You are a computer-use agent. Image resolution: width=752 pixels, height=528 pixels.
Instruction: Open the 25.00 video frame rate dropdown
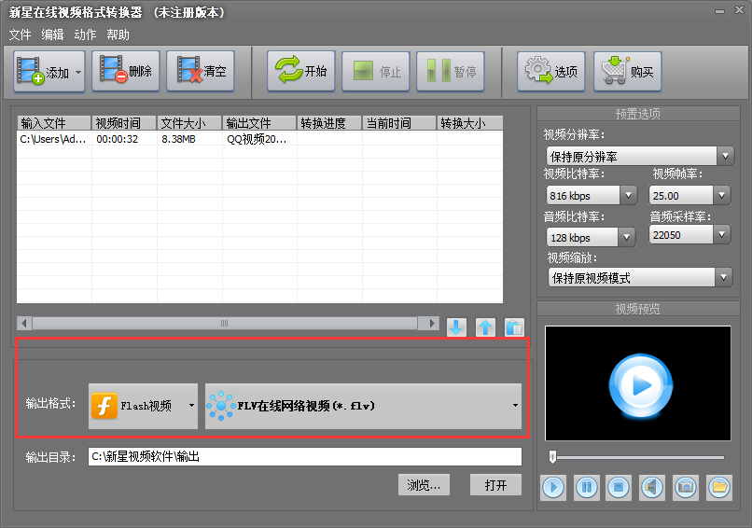(689, 196)
